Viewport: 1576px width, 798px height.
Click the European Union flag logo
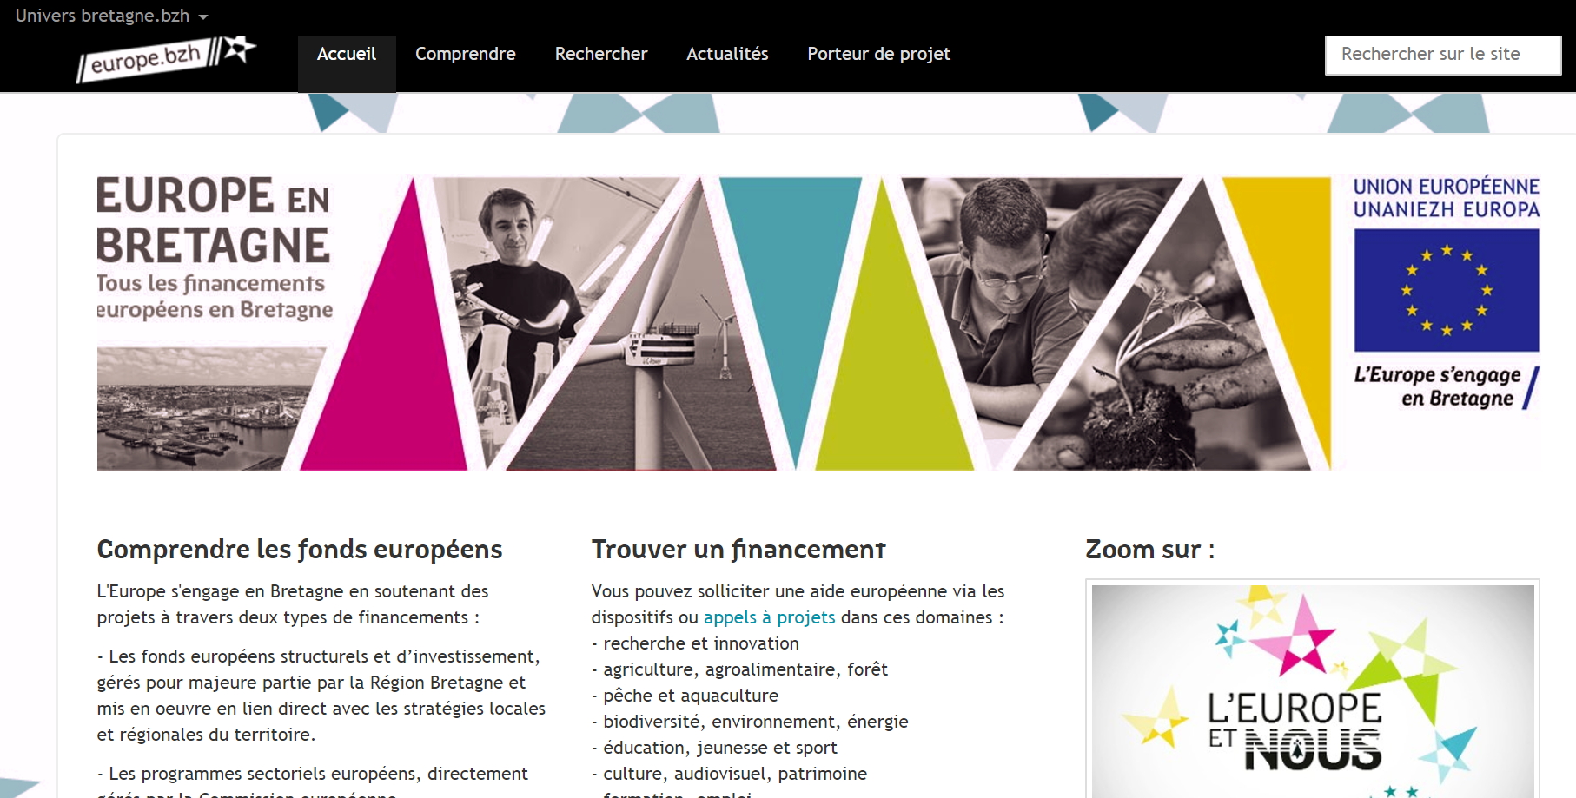coord(1447,290)
